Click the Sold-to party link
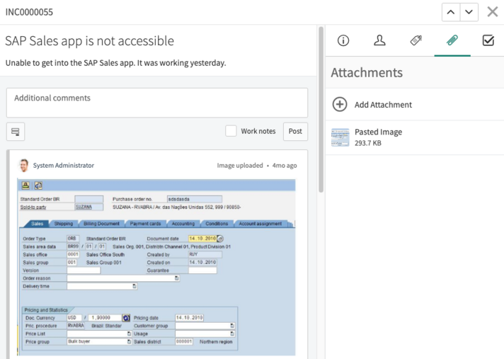 [x=33, y=207]
